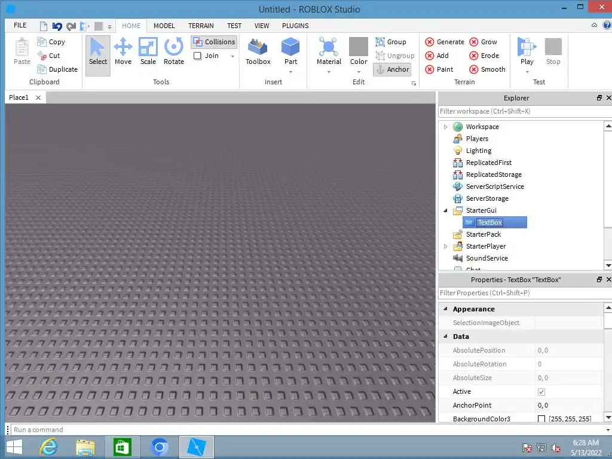Select the TextBox item in Explorer
Screen dimensions: 612x459
click(x=494, y=222)
